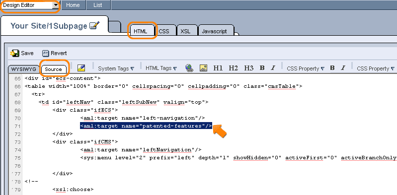Click the insert image picture icon
The width and height of the screenshot is (397, 195).
204,68
